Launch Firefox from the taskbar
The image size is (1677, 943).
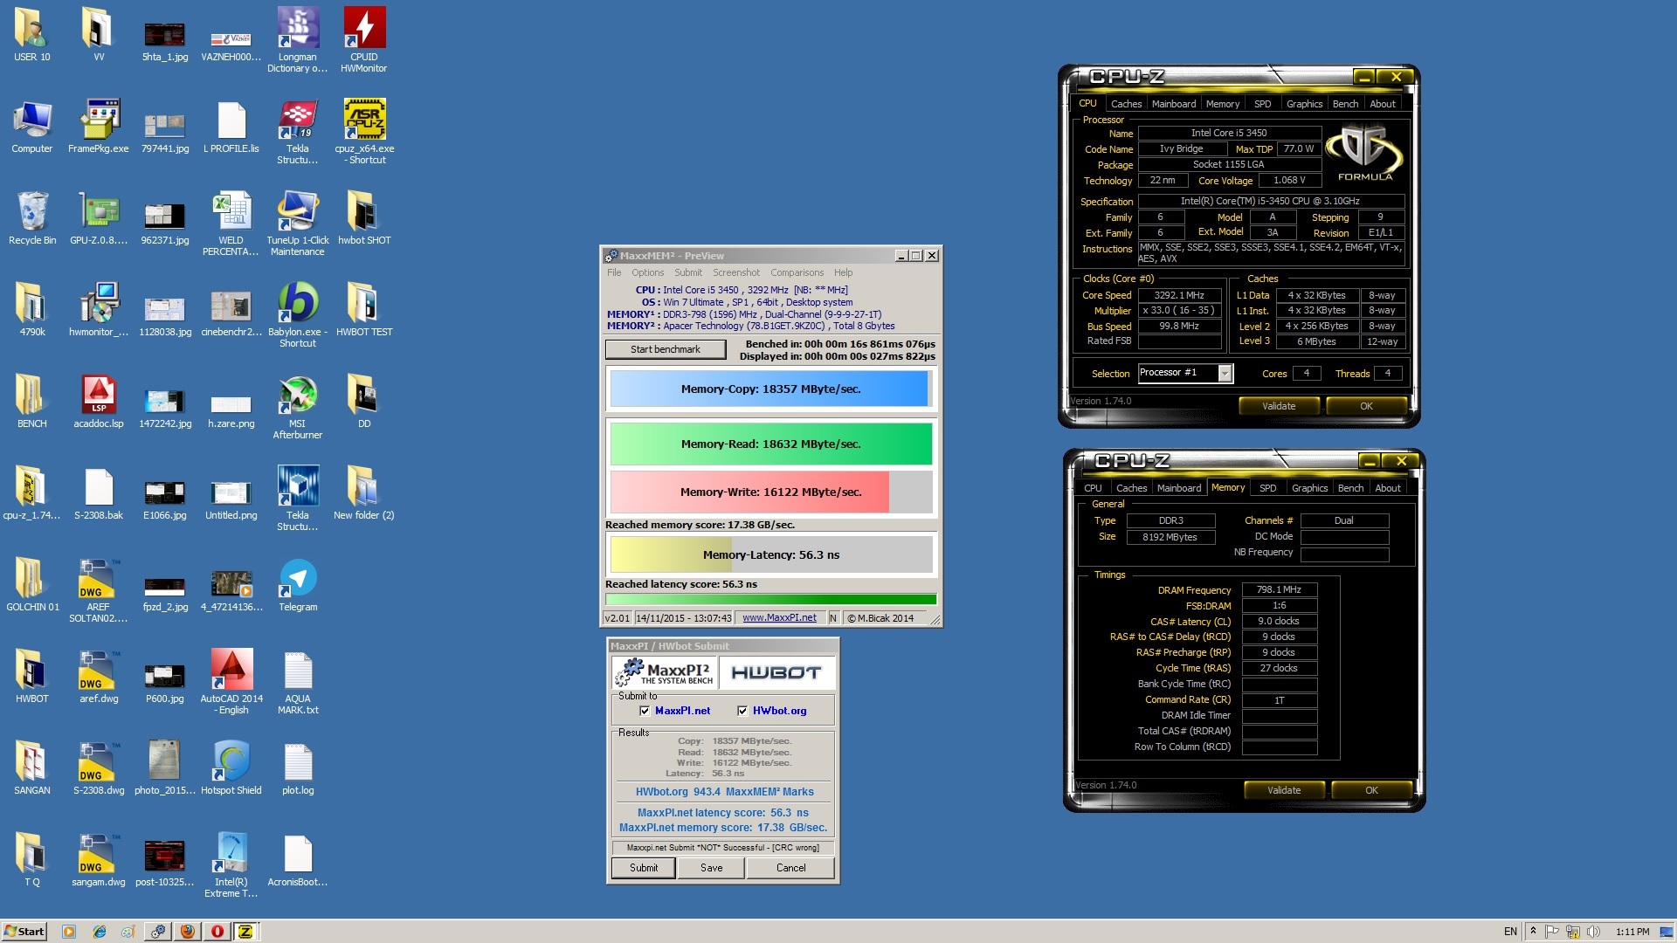(x=187, y=932)
